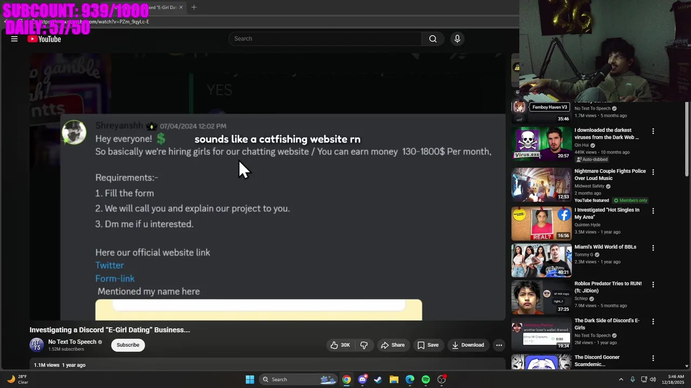The height and width of the screenshot is (388, 691).
Task: Open title 'Miami's Wild World of BBLs'
Action: pos(605,247)
